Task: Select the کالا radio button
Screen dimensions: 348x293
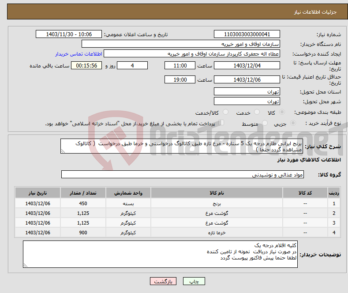Action: pos(282,112)
